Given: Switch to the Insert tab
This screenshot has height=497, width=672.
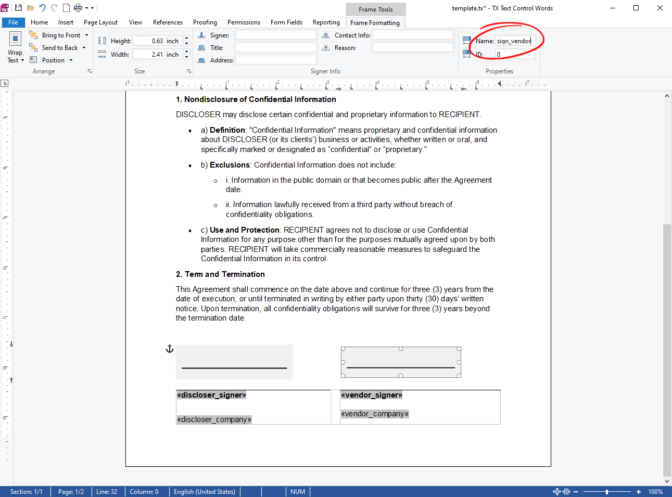Looking at the screenshot, I should pos(66,22).
